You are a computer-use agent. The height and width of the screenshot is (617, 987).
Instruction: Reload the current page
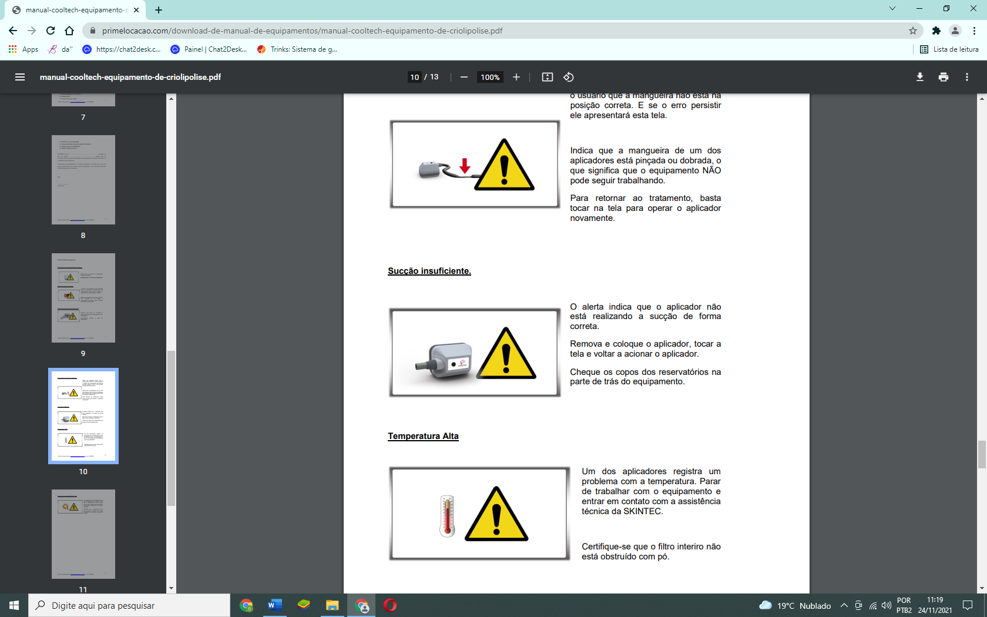click(x=51, y=31)
